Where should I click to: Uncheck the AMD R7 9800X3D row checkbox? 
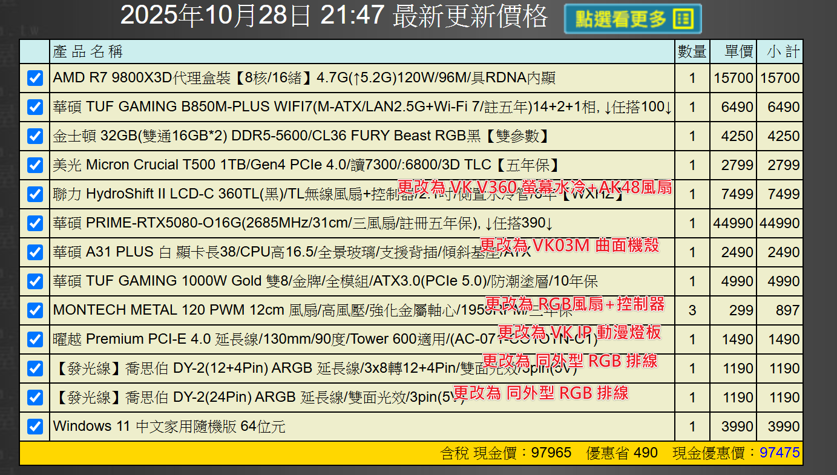[x=35, y=78]
